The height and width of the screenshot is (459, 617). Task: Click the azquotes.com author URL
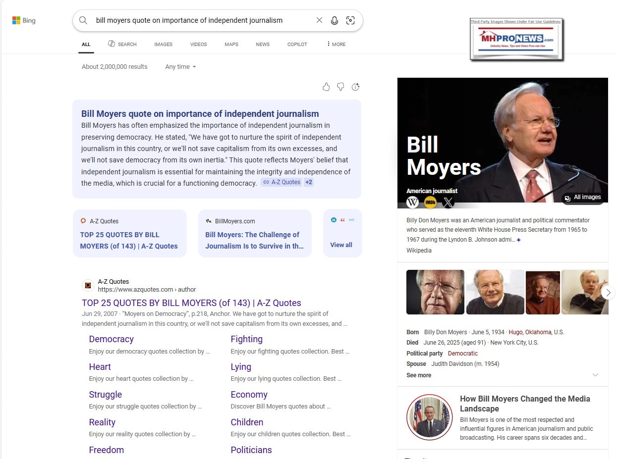(147, 290)
